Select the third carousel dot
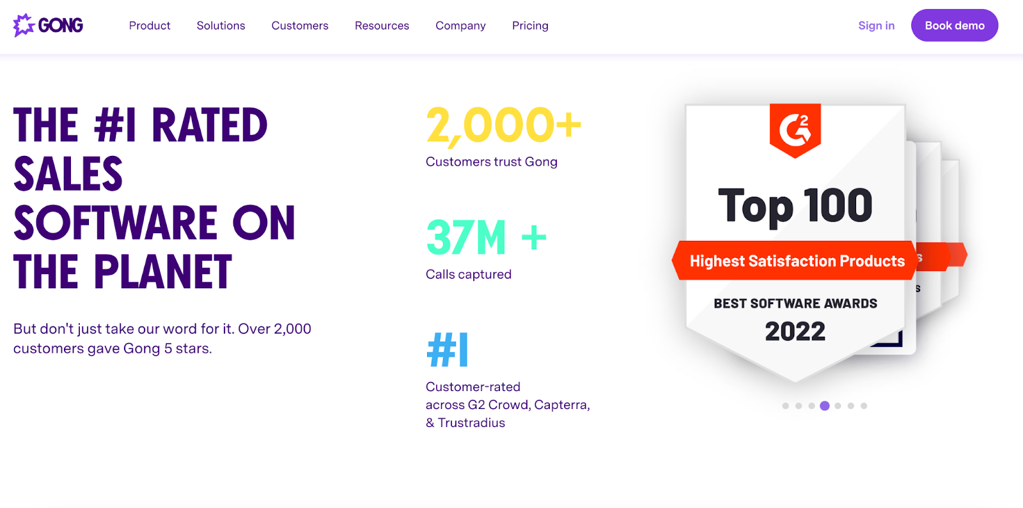Viewport: 1023px width, 508px height. coord(811,406)
